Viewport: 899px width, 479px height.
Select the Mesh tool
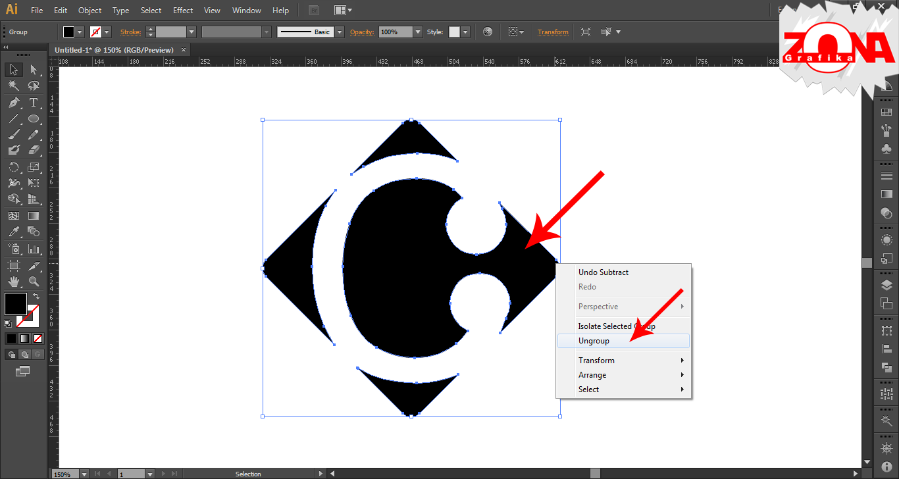(x=13, y=215)
